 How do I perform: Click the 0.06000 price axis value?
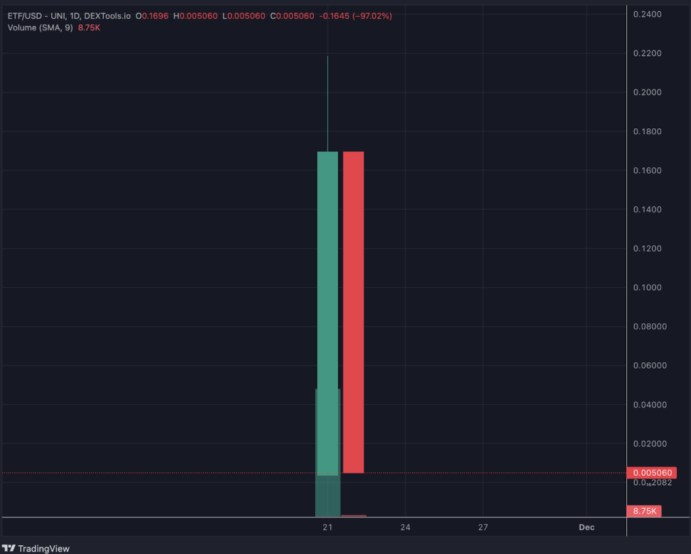pos(650,365)
